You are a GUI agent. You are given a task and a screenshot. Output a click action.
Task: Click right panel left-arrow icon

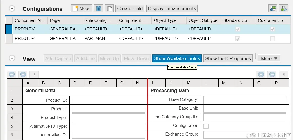tap(283, 74)
